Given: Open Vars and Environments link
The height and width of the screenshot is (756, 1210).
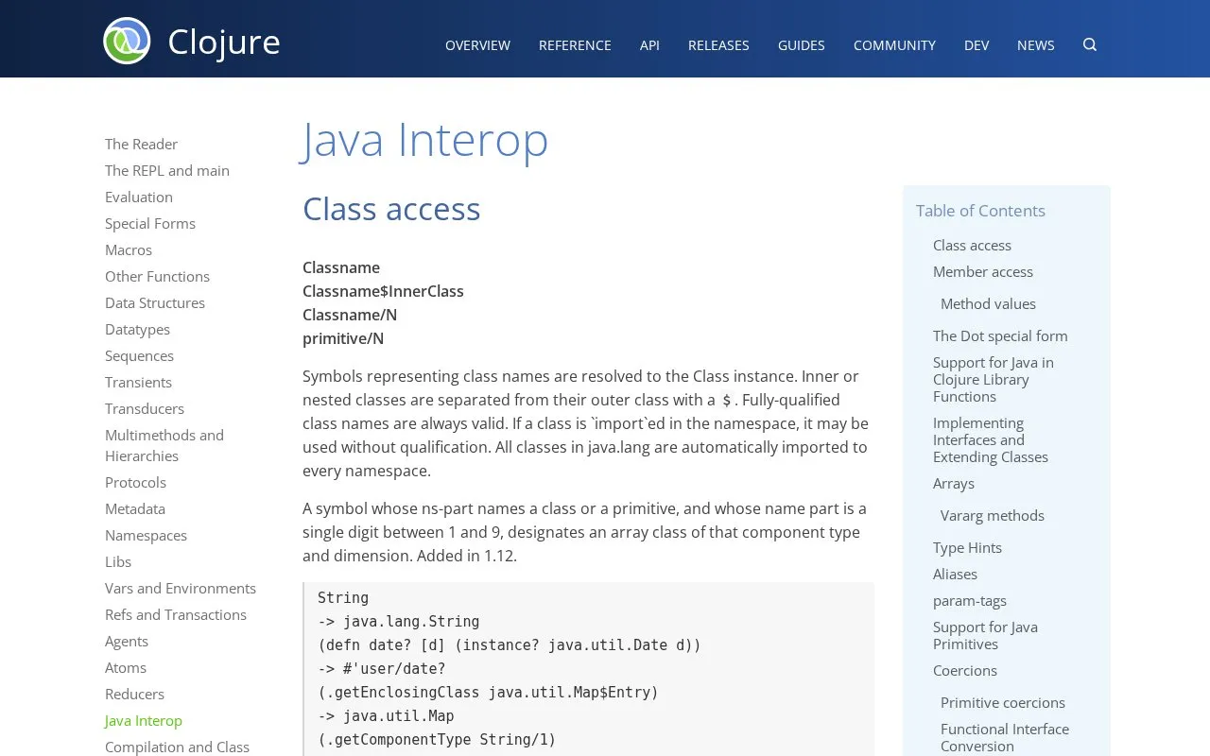Looking at the screenshot, I should pos(181,588).
